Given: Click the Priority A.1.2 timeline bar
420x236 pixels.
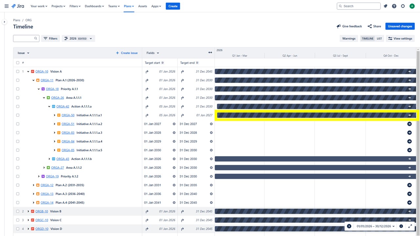Looking at the screenshot, I should point(315,176).
